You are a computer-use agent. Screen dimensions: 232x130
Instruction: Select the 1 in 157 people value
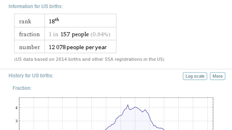pyautogui.click(x=69, y=34)
